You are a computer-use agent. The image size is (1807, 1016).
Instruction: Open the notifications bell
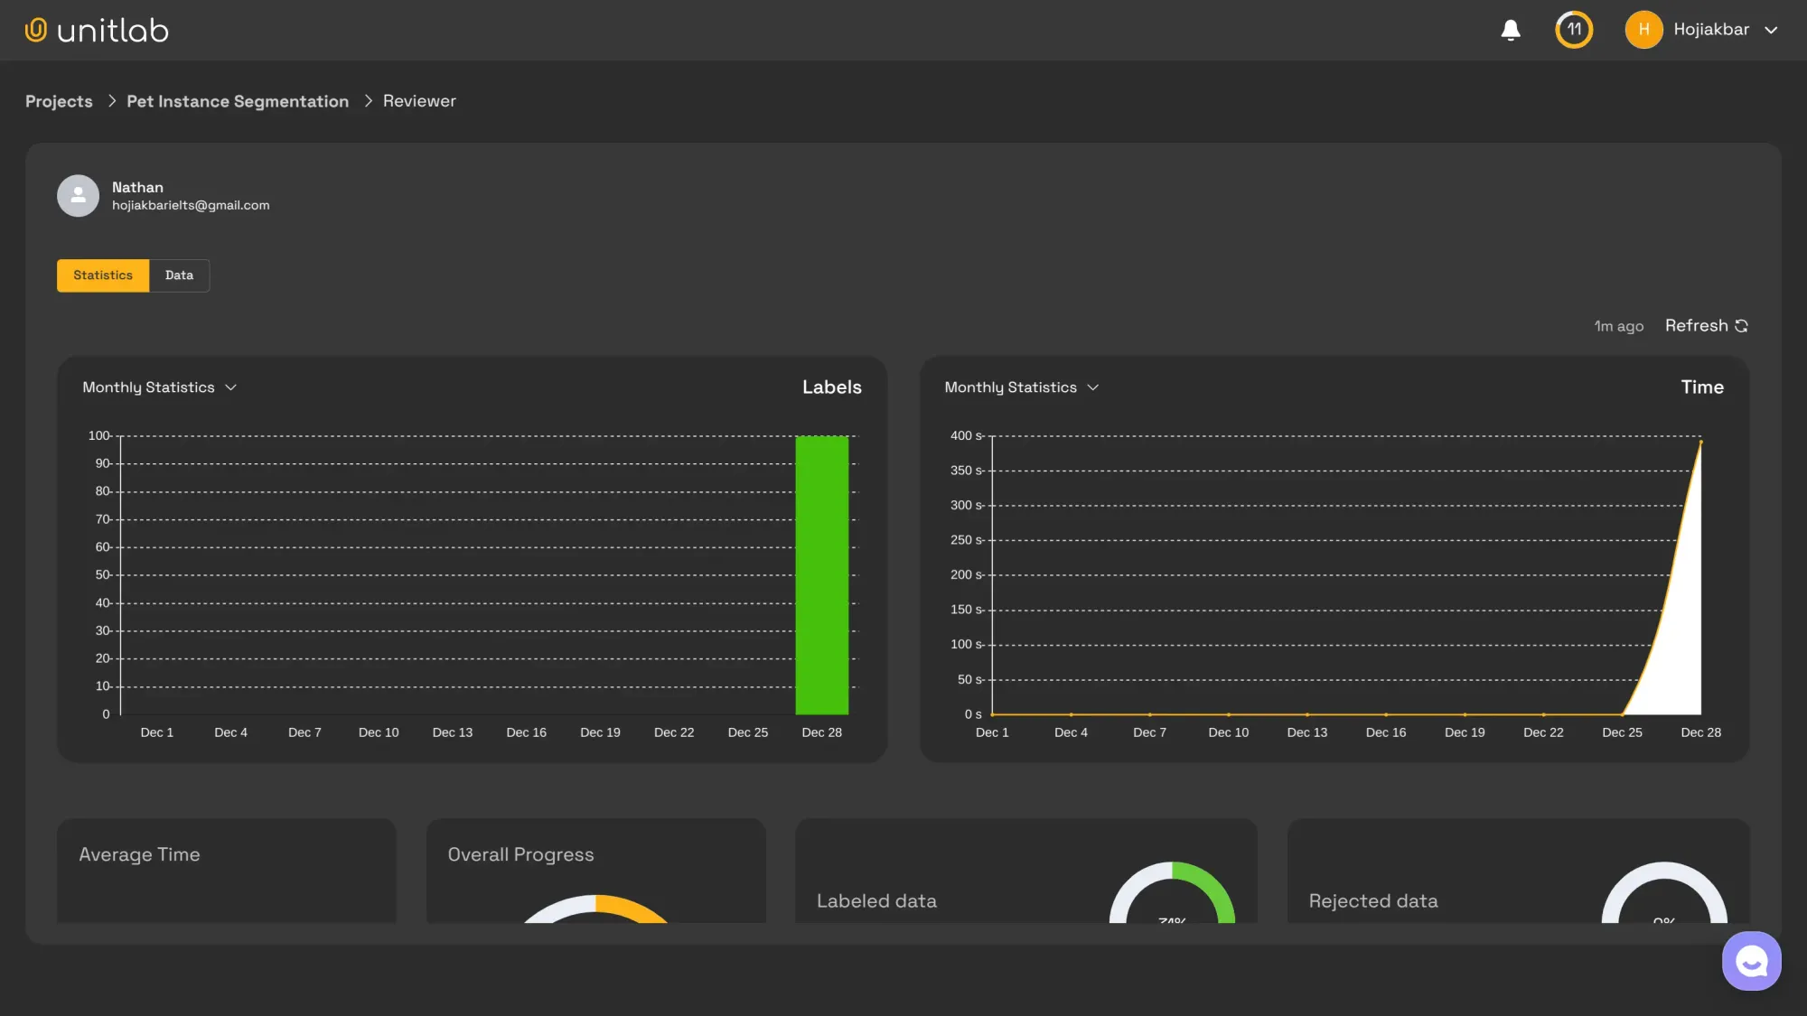[x=1509, y=30]
